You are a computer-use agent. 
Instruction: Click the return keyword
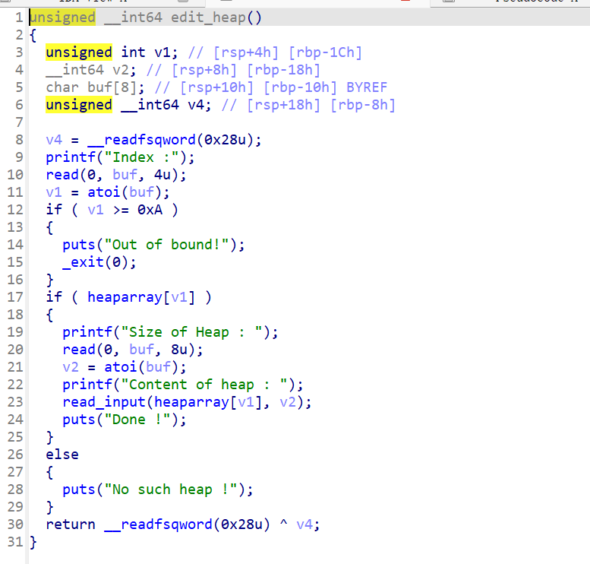tap(71, 524)
